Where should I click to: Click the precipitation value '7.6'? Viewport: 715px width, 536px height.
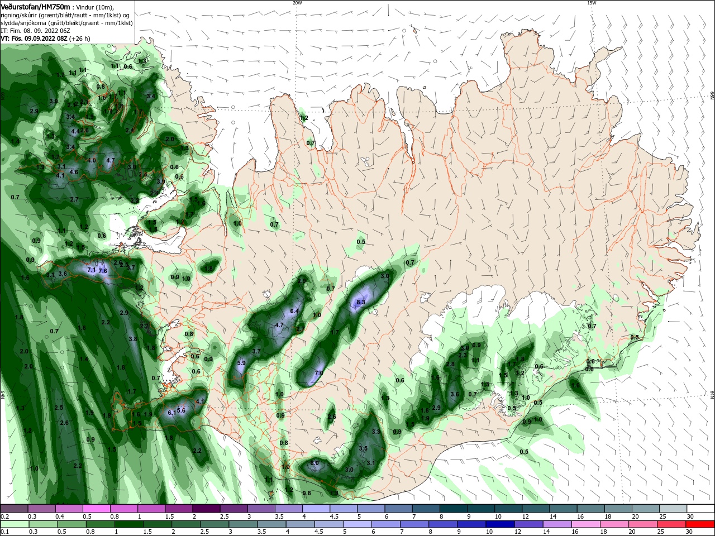pos(103,271)
